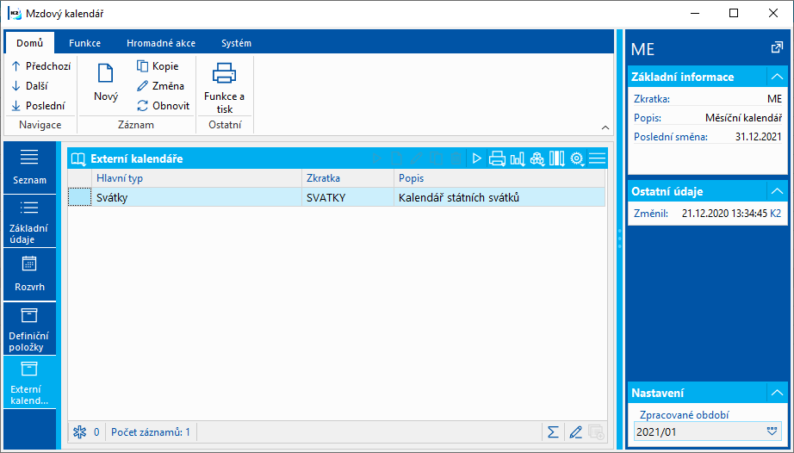The image size is (794, 453).
Task: Click the vertical splitter handle dots
Action: (619, 238)
